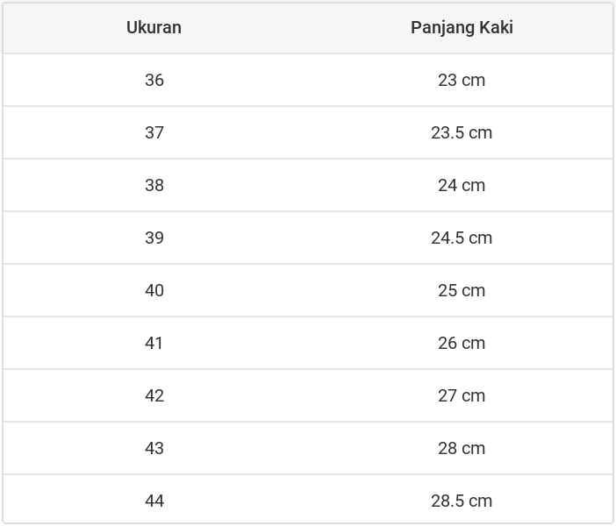Click size 37 in table
This screenshot has height=526, width=616.
(154, 132)
